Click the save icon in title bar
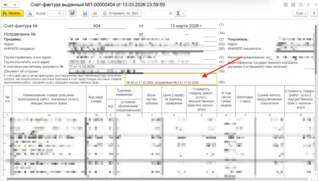The height and width of the screenshot is (181, 319). (286, 4)
